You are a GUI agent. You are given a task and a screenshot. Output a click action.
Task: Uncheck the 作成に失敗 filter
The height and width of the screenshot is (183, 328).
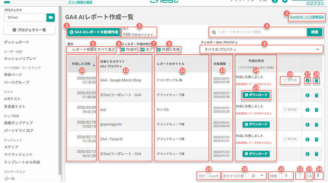point(159,50)
